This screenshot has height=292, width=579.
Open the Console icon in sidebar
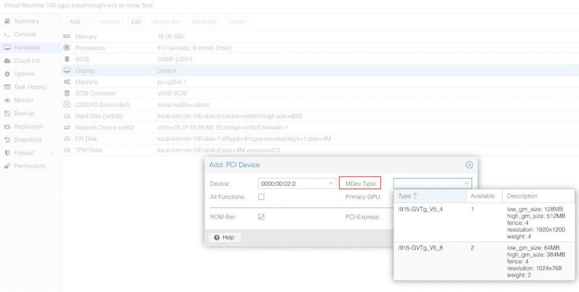[7, 34]
